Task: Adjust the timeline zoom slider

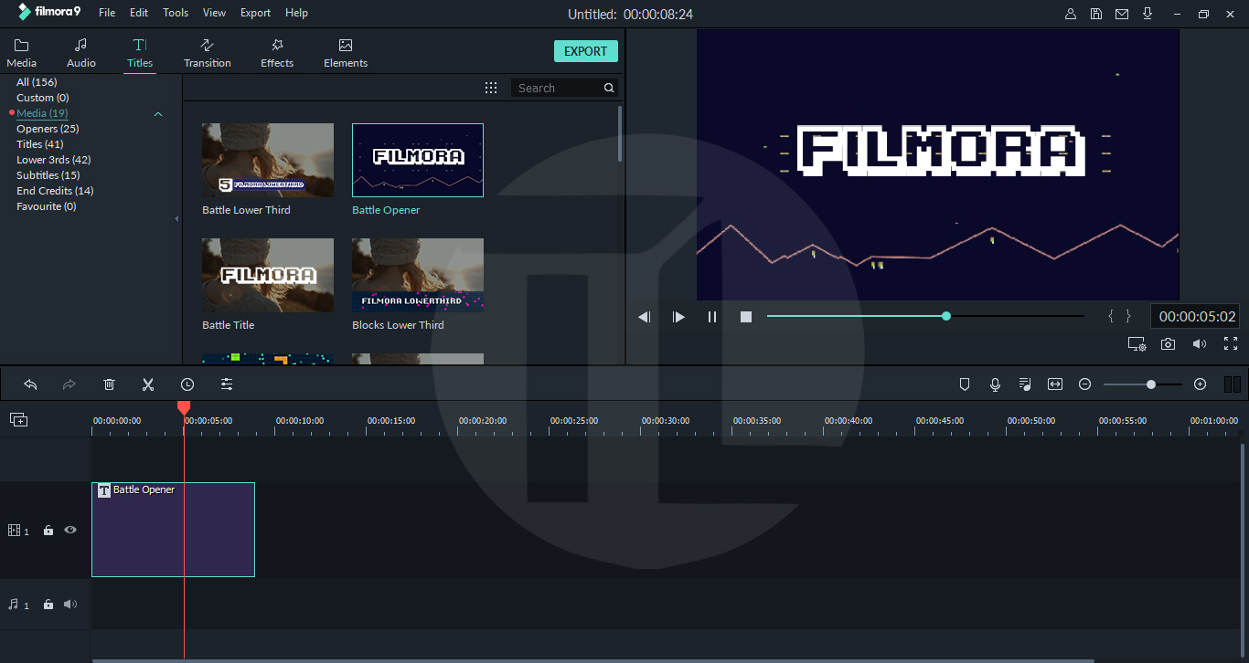Action: 1144,384
